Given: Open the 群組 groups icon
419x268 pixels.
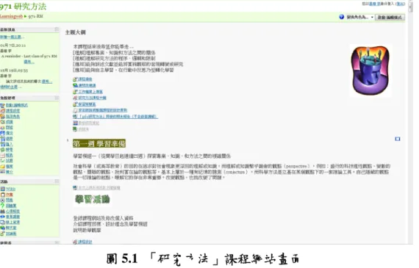Looking at the screenshot, I should (x=2, y=127).
